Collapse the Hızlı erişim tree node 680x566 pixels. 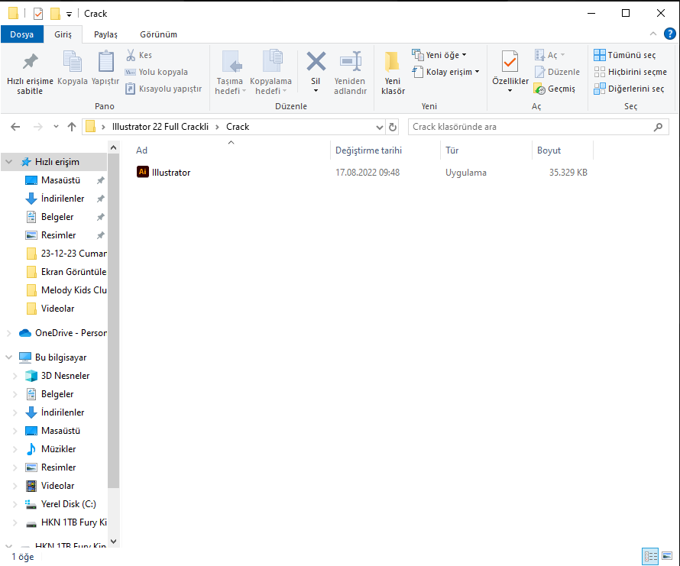click(8, 162)
